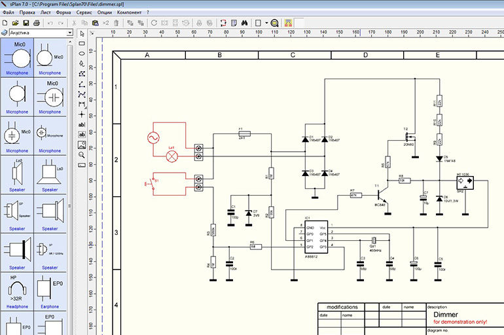Click the red renumber components icon
504x335 pixels.
click(223, 23)
